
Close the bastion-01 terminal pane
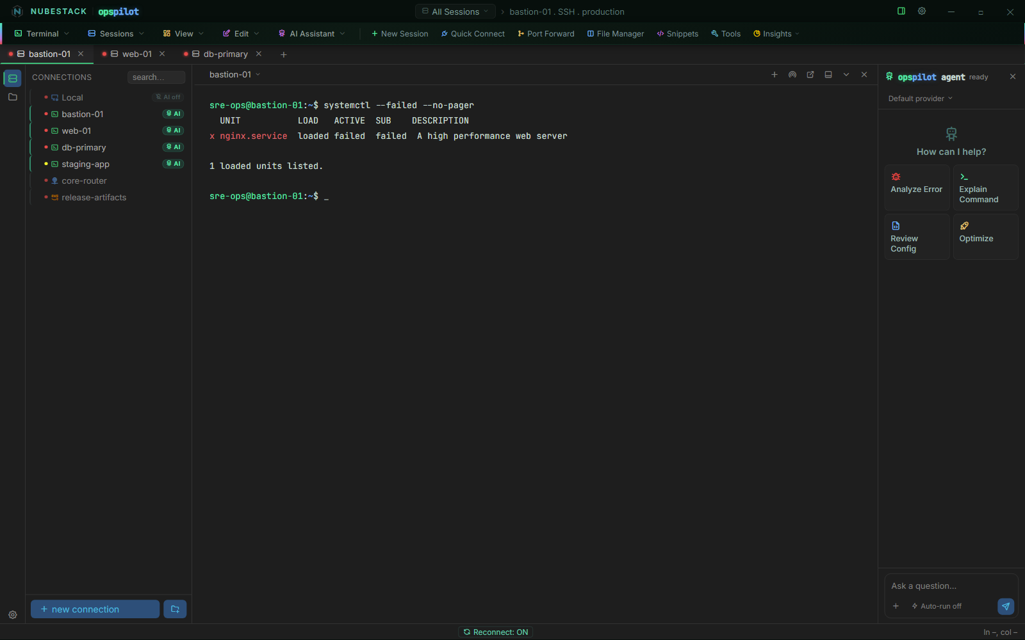[864, 75]
